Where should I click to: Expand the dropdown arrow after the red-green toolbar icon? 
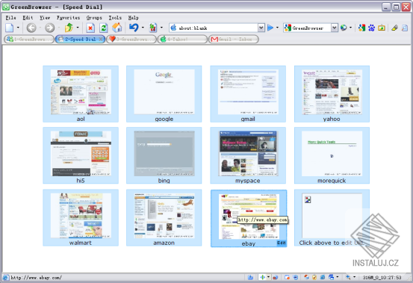coord(161,28)
